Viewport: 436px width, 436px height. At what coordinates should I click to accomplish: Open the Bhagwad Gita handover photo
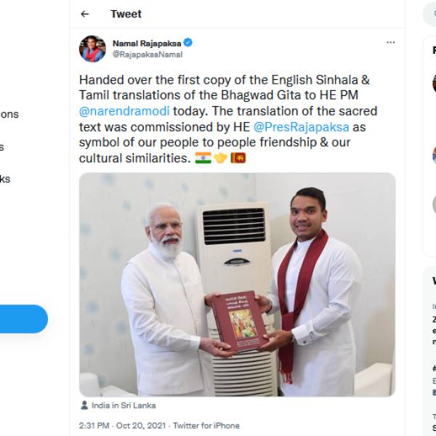click(237, 284)
